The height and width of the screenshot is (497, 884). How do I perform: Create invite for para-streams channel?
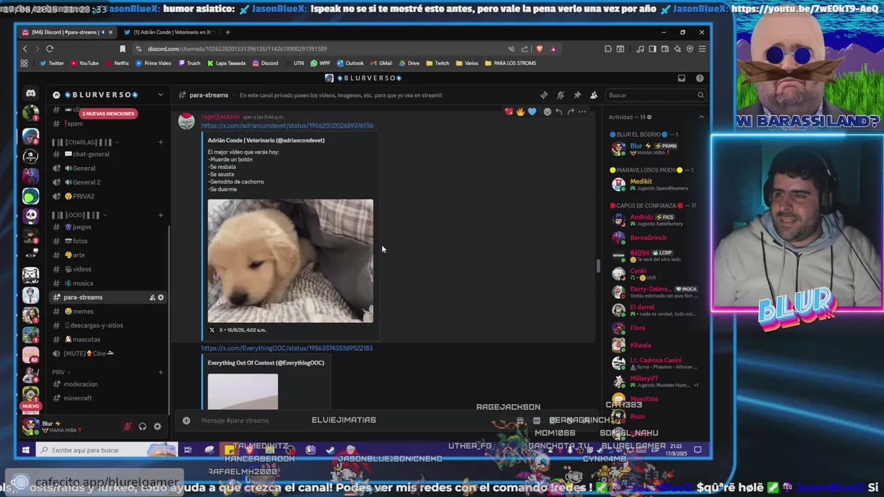point(152,298)
